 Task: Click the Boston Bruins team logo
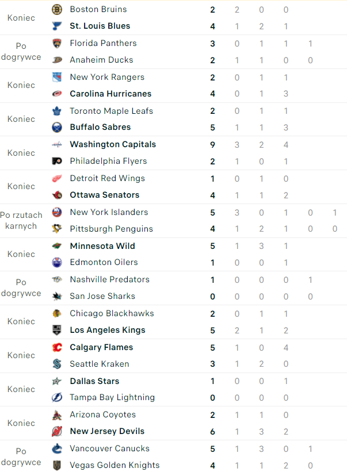(57, 9)
